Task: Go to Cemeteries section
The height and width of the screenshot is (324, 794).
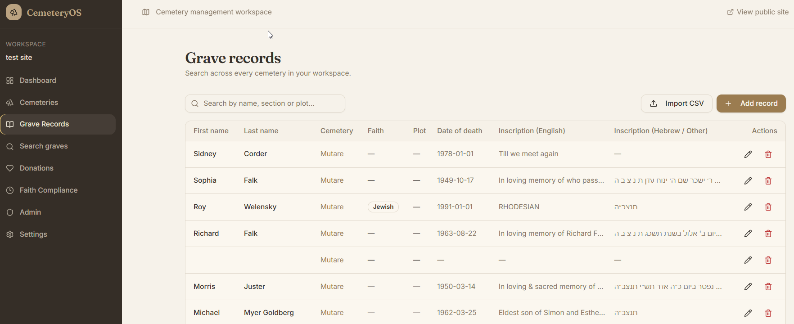Action: [x=58, y=103]
